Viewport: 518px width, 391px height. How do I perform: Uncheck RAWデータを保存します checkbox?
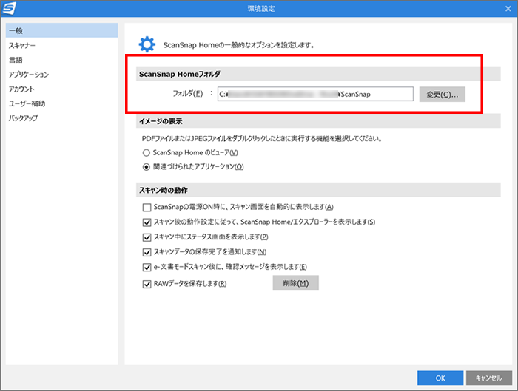(x=147, y=284)
